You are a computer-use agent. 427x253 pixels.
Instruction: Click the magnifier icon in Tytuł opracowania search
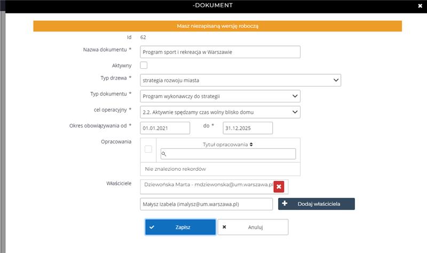(x=164, y=154)
